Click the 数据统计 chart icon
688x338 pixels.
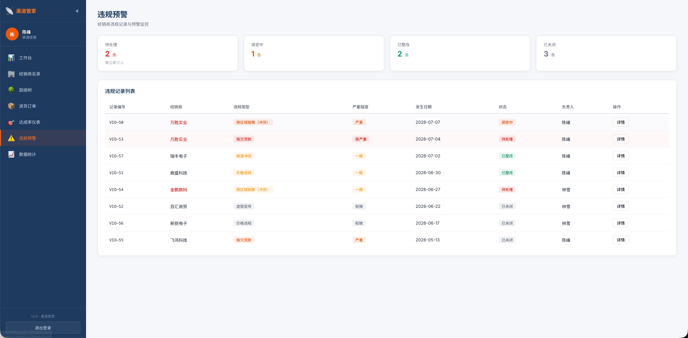tap(11, 154)
